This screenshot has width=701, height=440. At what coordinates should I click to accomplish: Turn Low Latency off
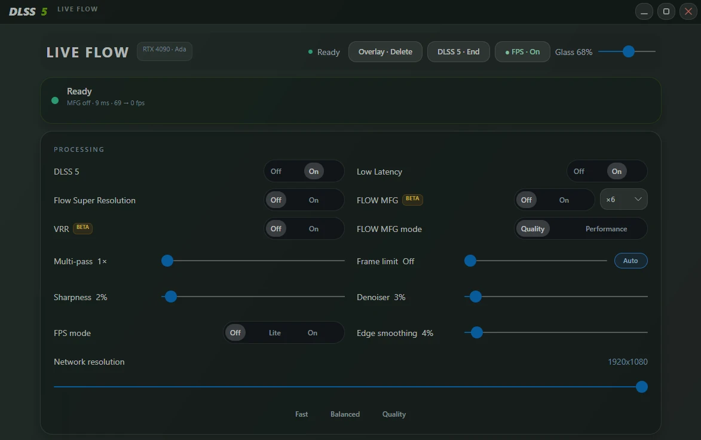pyautogui.click(x=579, y=171)
